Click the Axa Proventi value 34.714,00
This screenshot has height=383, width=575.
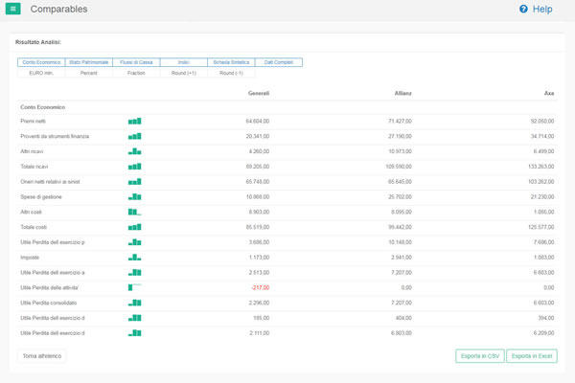[x=542, y=136]
